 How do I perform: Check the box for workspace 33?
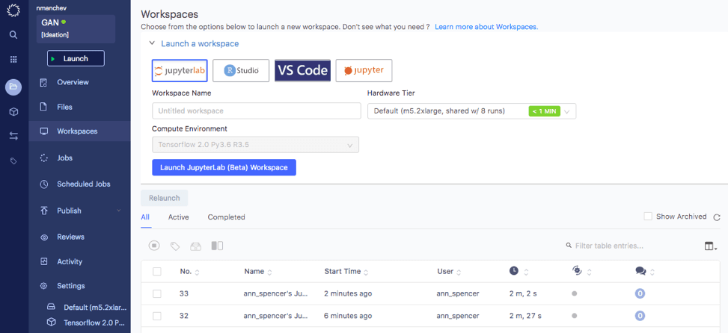[157, 293]
